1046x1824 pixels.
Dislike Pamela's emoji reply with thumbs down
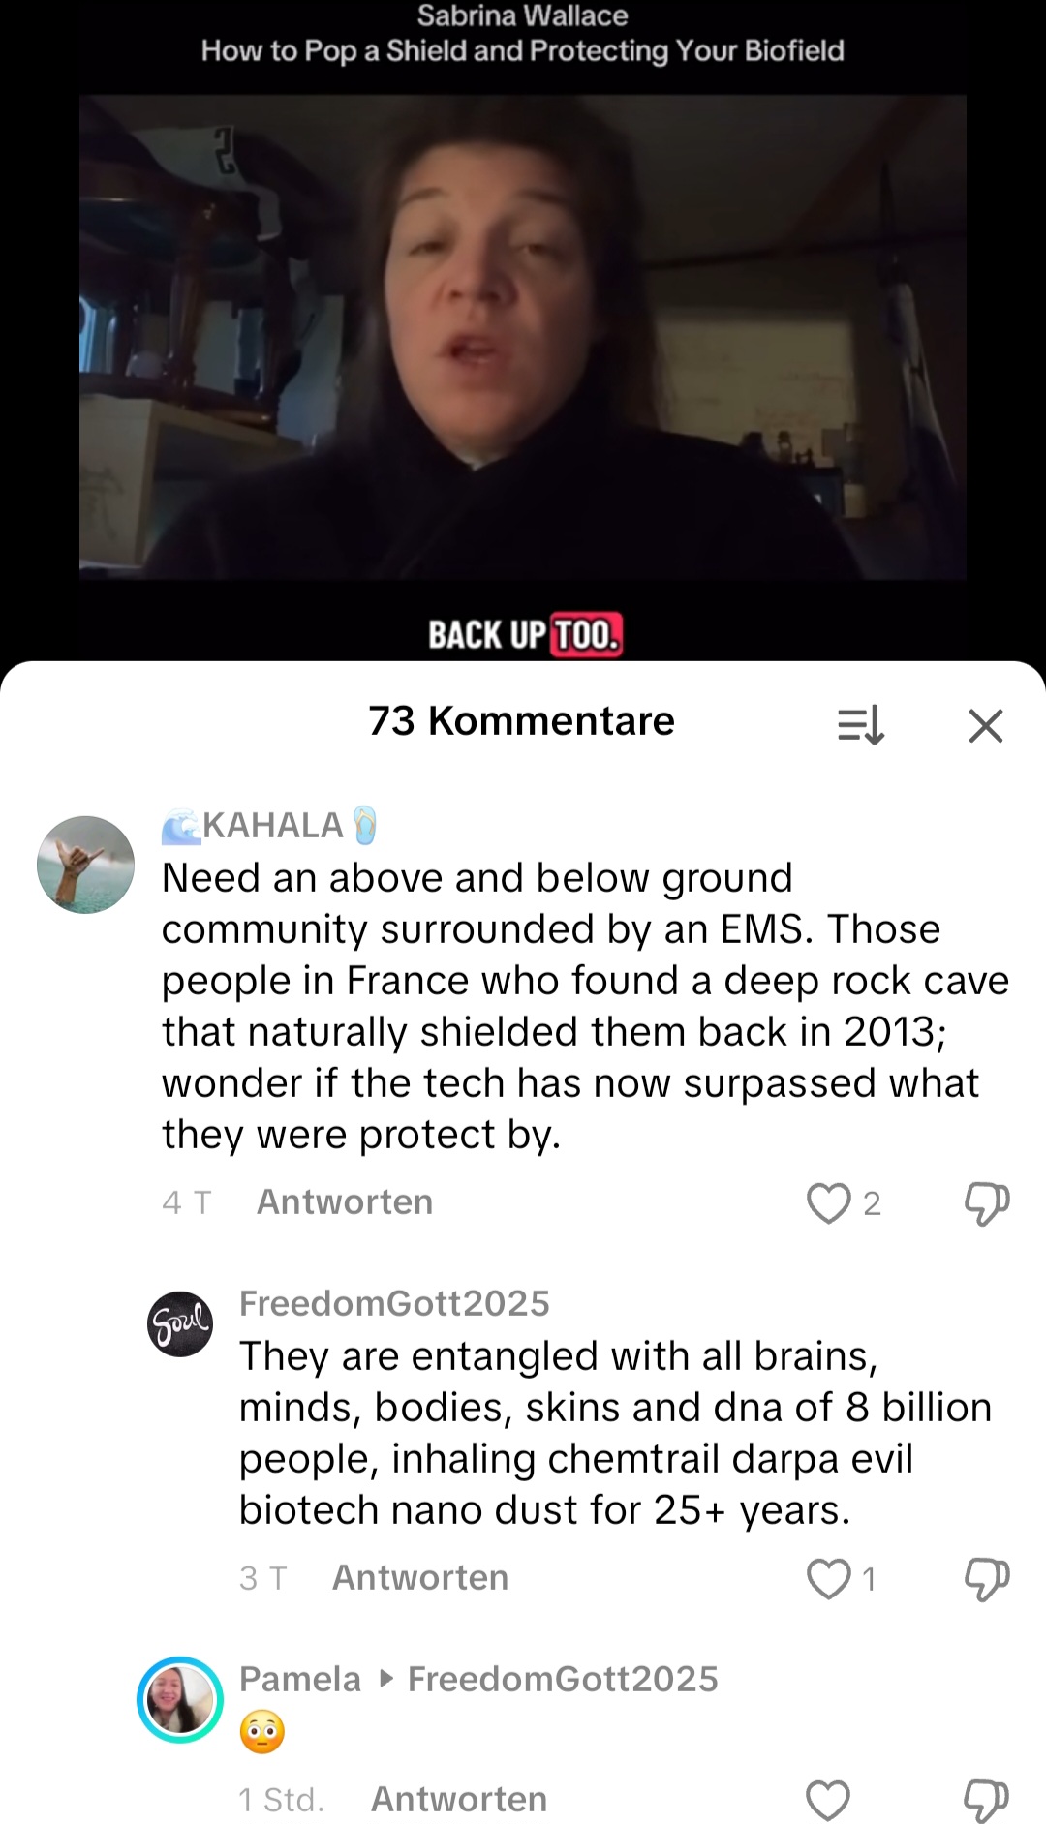(x=987, y=1801)
